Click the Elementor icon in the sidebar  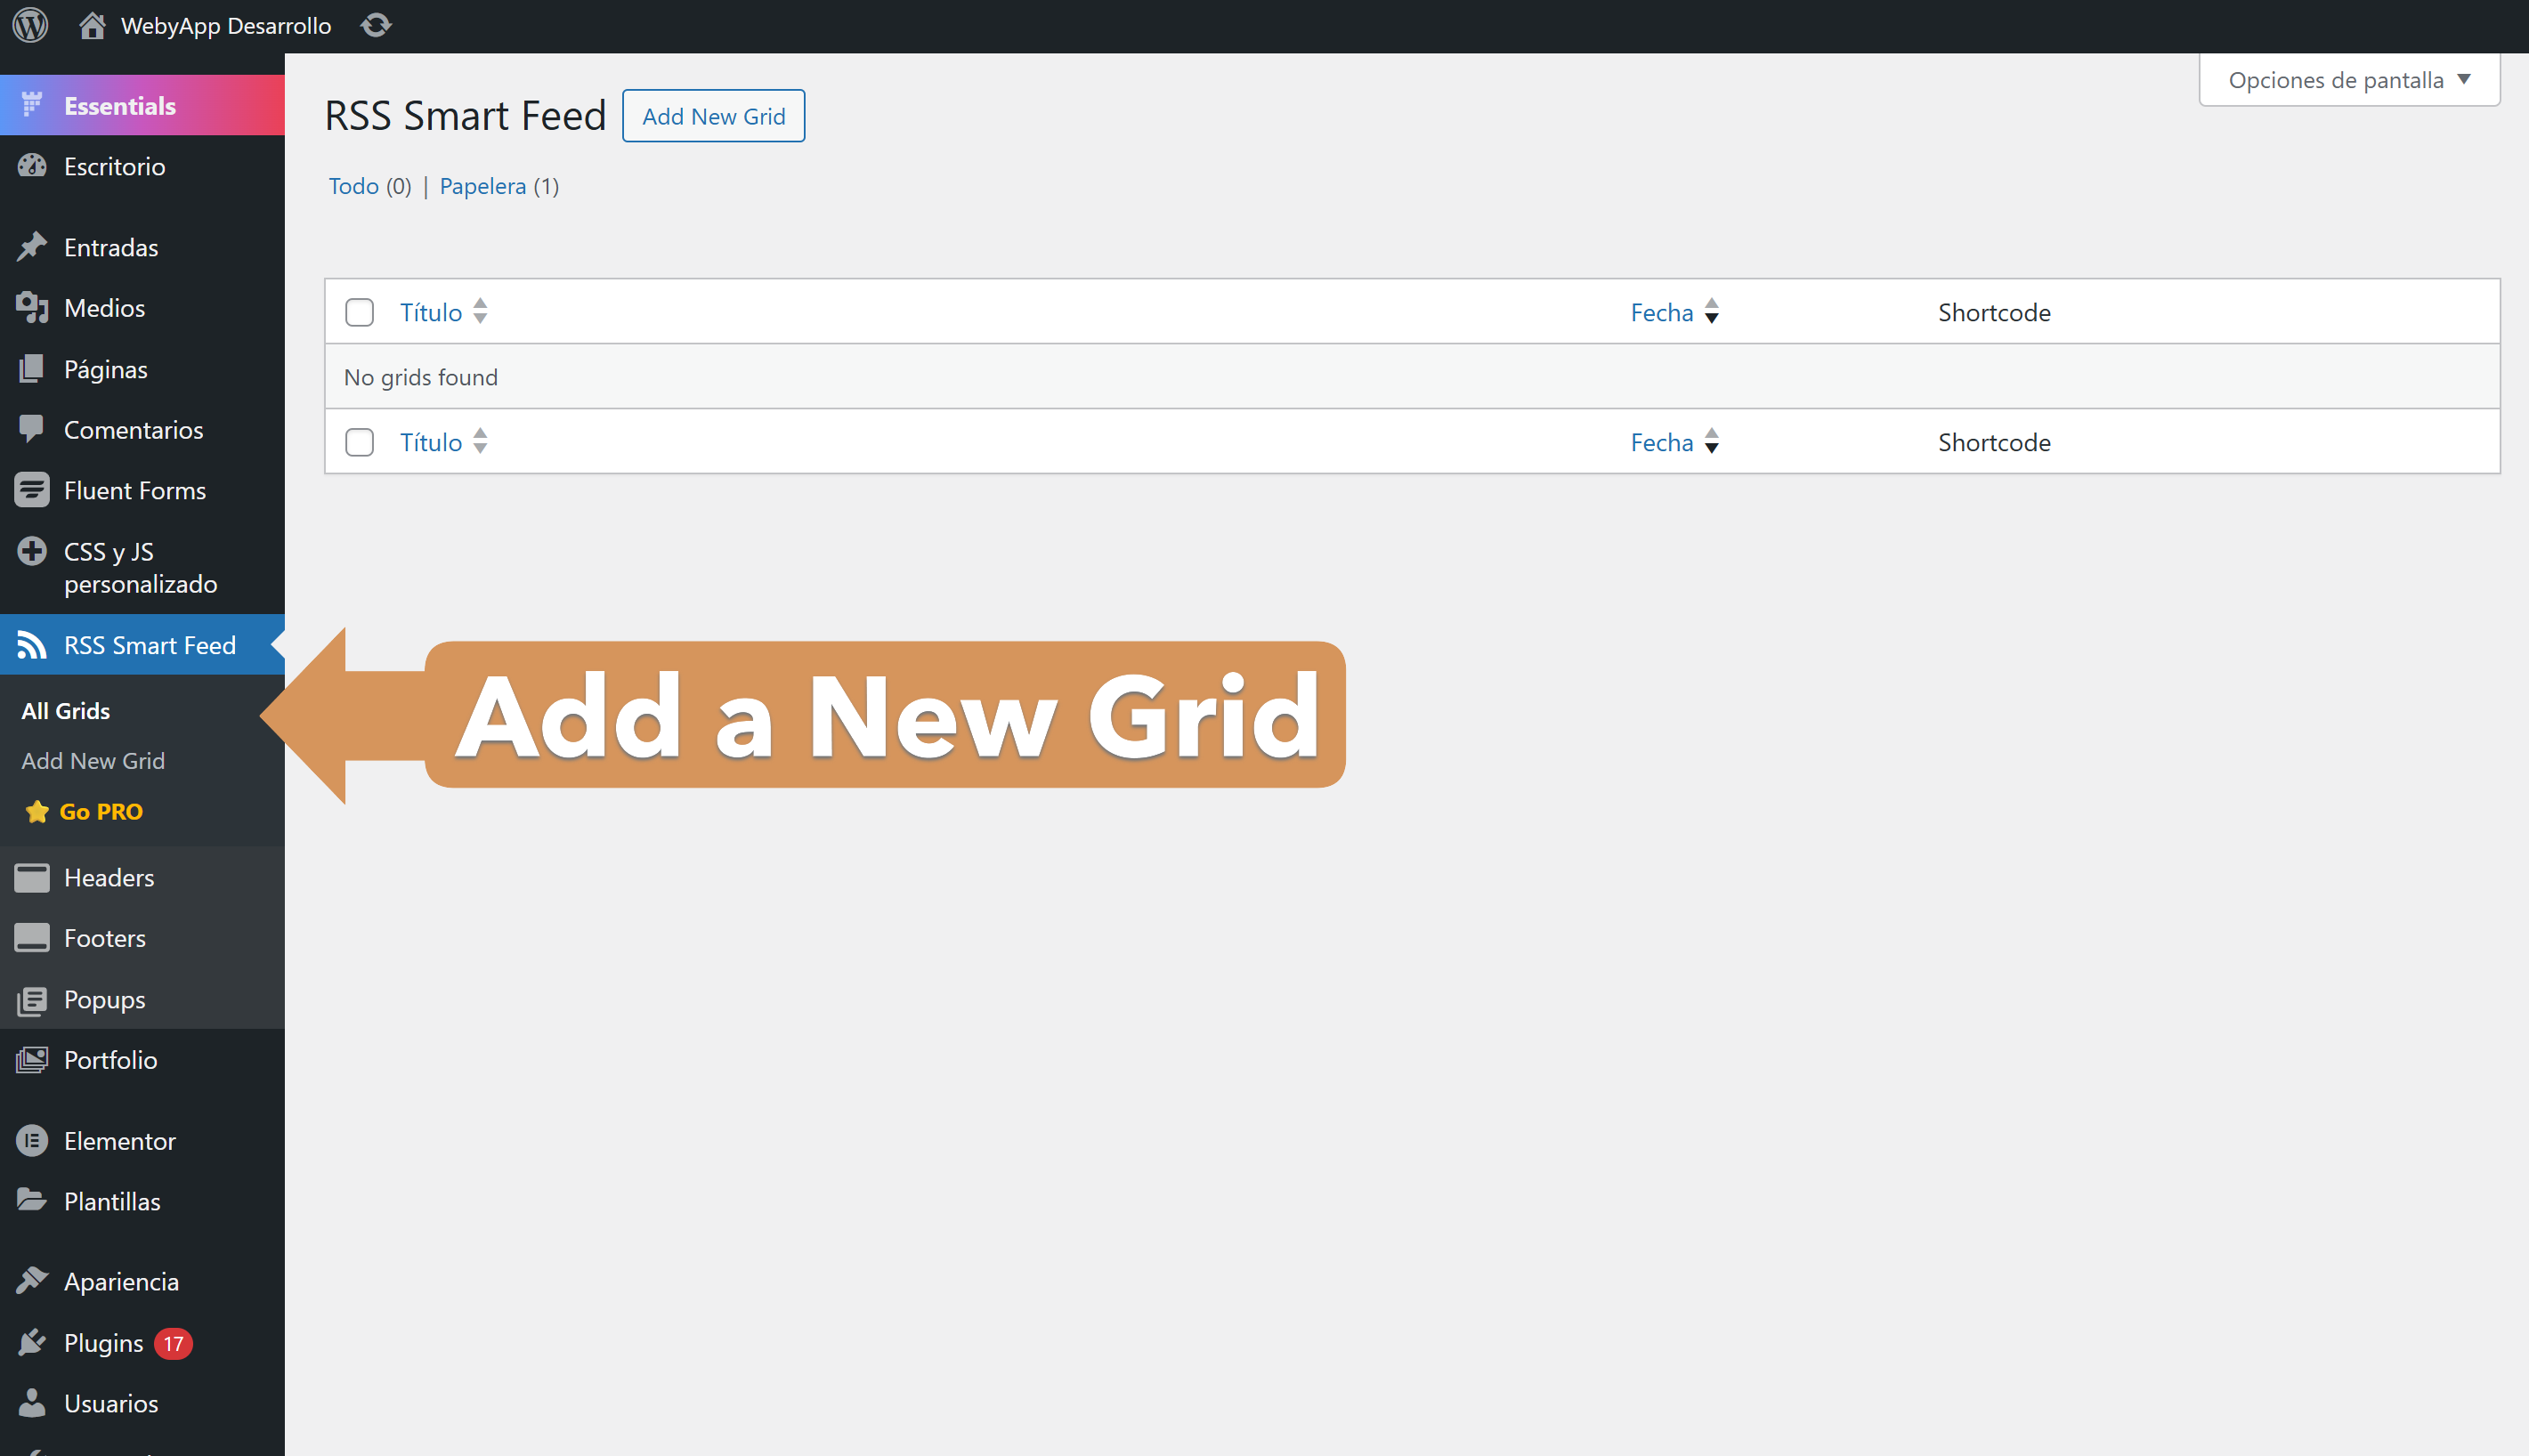pos(32,1141)
